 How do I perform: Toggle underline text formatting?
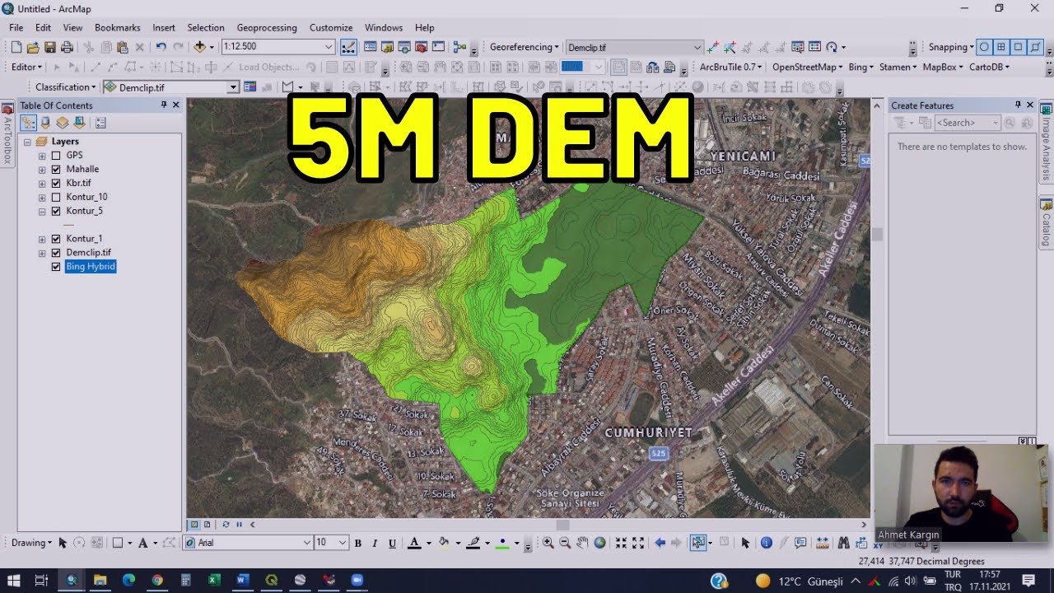(x=392, y=543)
